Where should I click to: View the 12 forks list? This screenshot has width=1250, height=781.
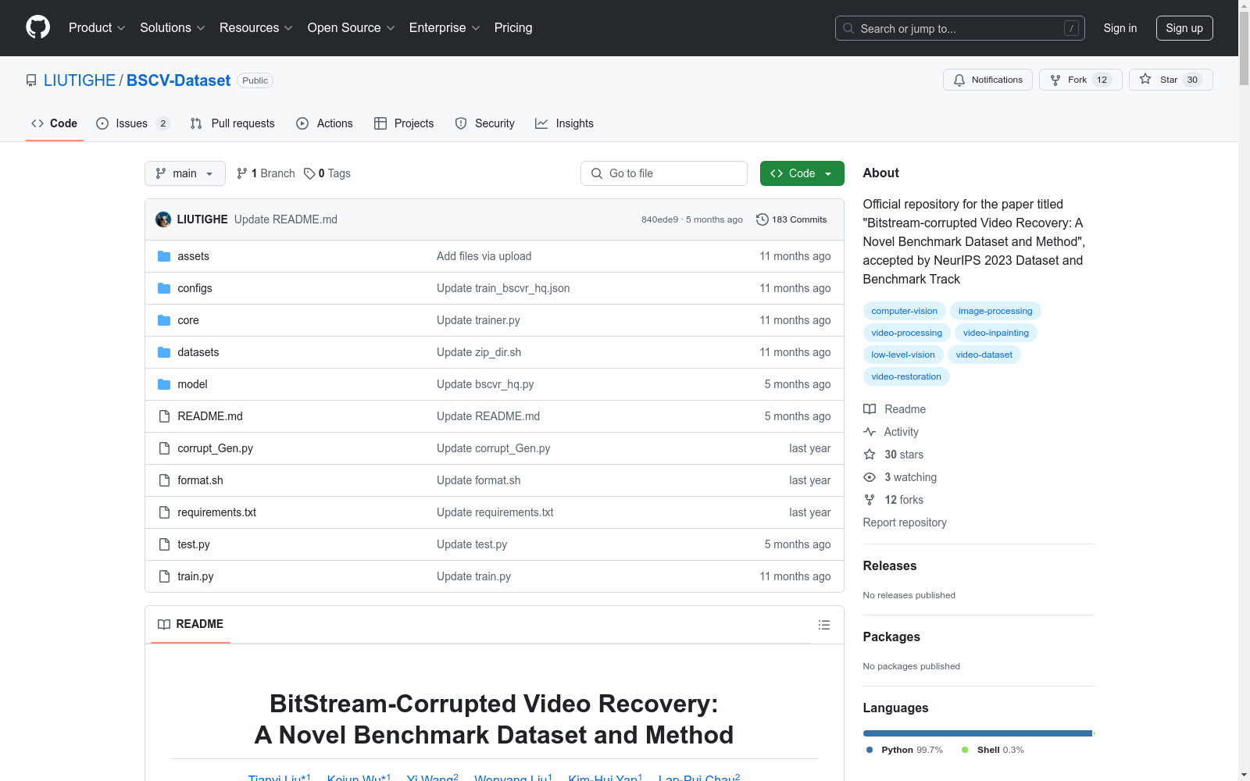[x=894, y=500]
